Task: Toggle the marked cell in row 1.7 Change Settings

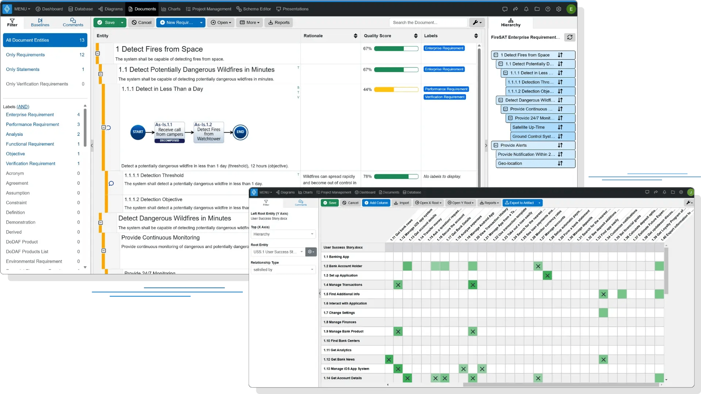Action: click(x=603, y=313)
